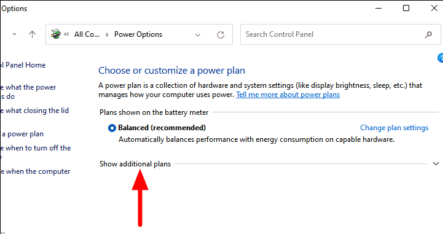
Task: Select the Balanced (recommended) power plan
Action: 112,128
